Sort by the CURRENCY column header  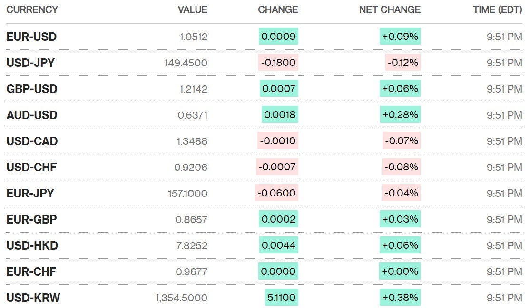click(32, 9)
